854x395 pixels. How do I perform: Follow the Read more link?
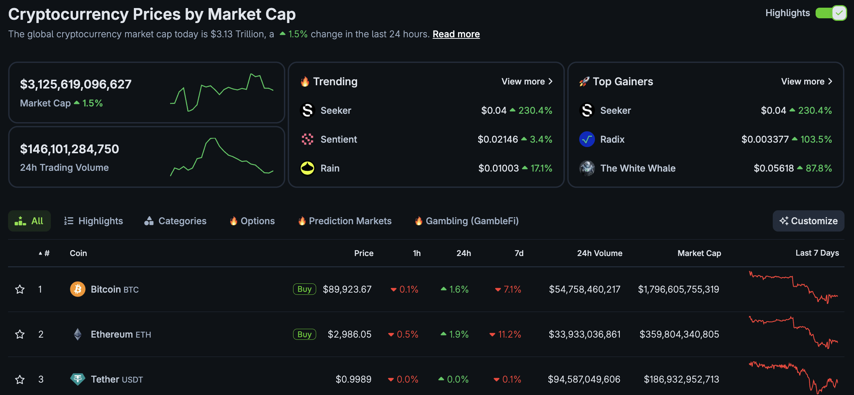click(456, 34)
